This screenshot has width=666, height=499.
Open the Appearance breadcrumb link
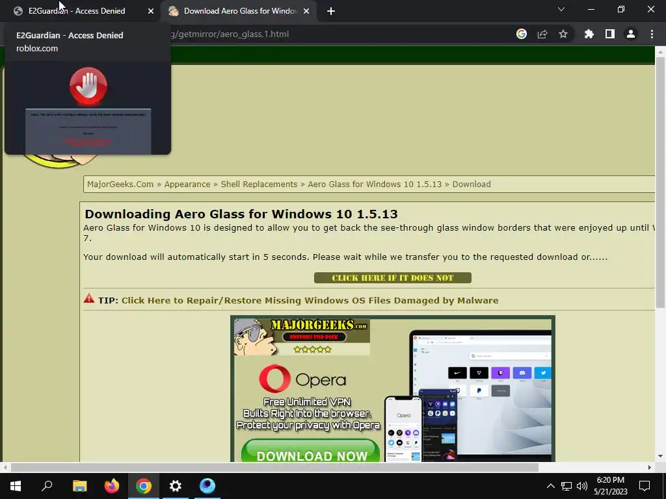tap(187, 184)
